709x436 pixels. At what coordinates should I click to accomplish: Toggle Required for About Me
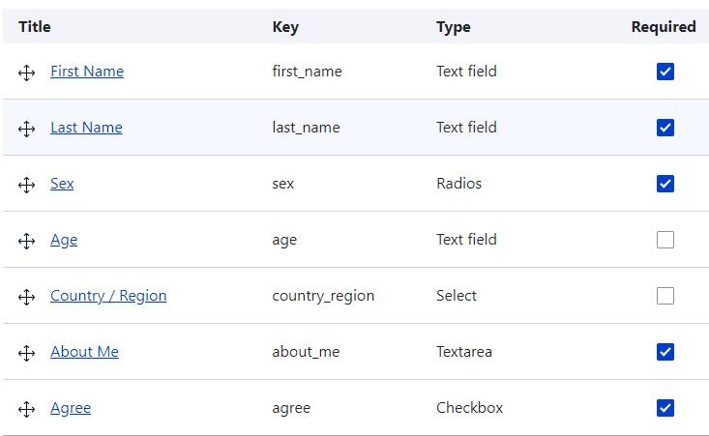[x=665, y=352]
